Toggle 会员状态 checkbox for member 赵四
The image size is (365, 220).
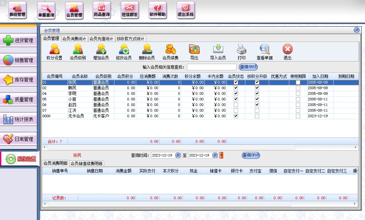pyautogui.click(x=236, y=105)
